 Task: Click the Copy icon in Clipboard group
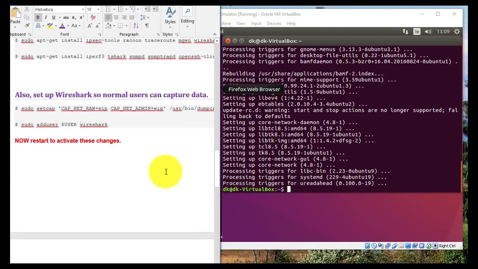click(27, 18)
